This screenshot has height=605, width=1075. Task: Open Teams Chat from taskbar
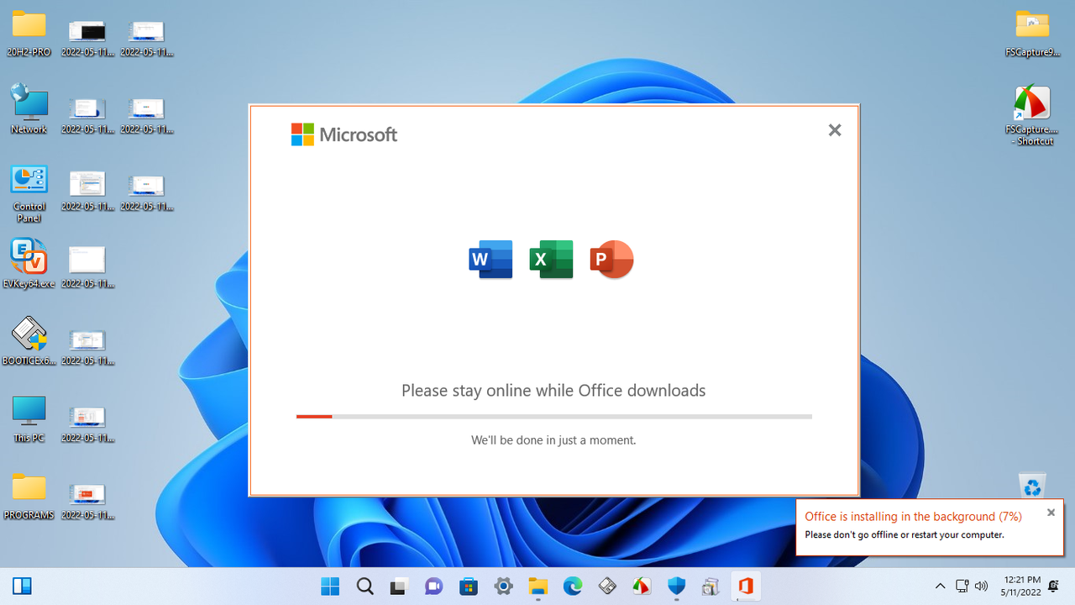click(433, 587)
